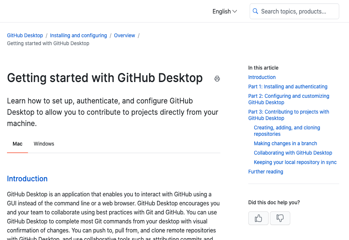This screenshot has height=240, width=349.
Task: Give thumbs up feedback on the doc
Action: [x=258, y=218]
